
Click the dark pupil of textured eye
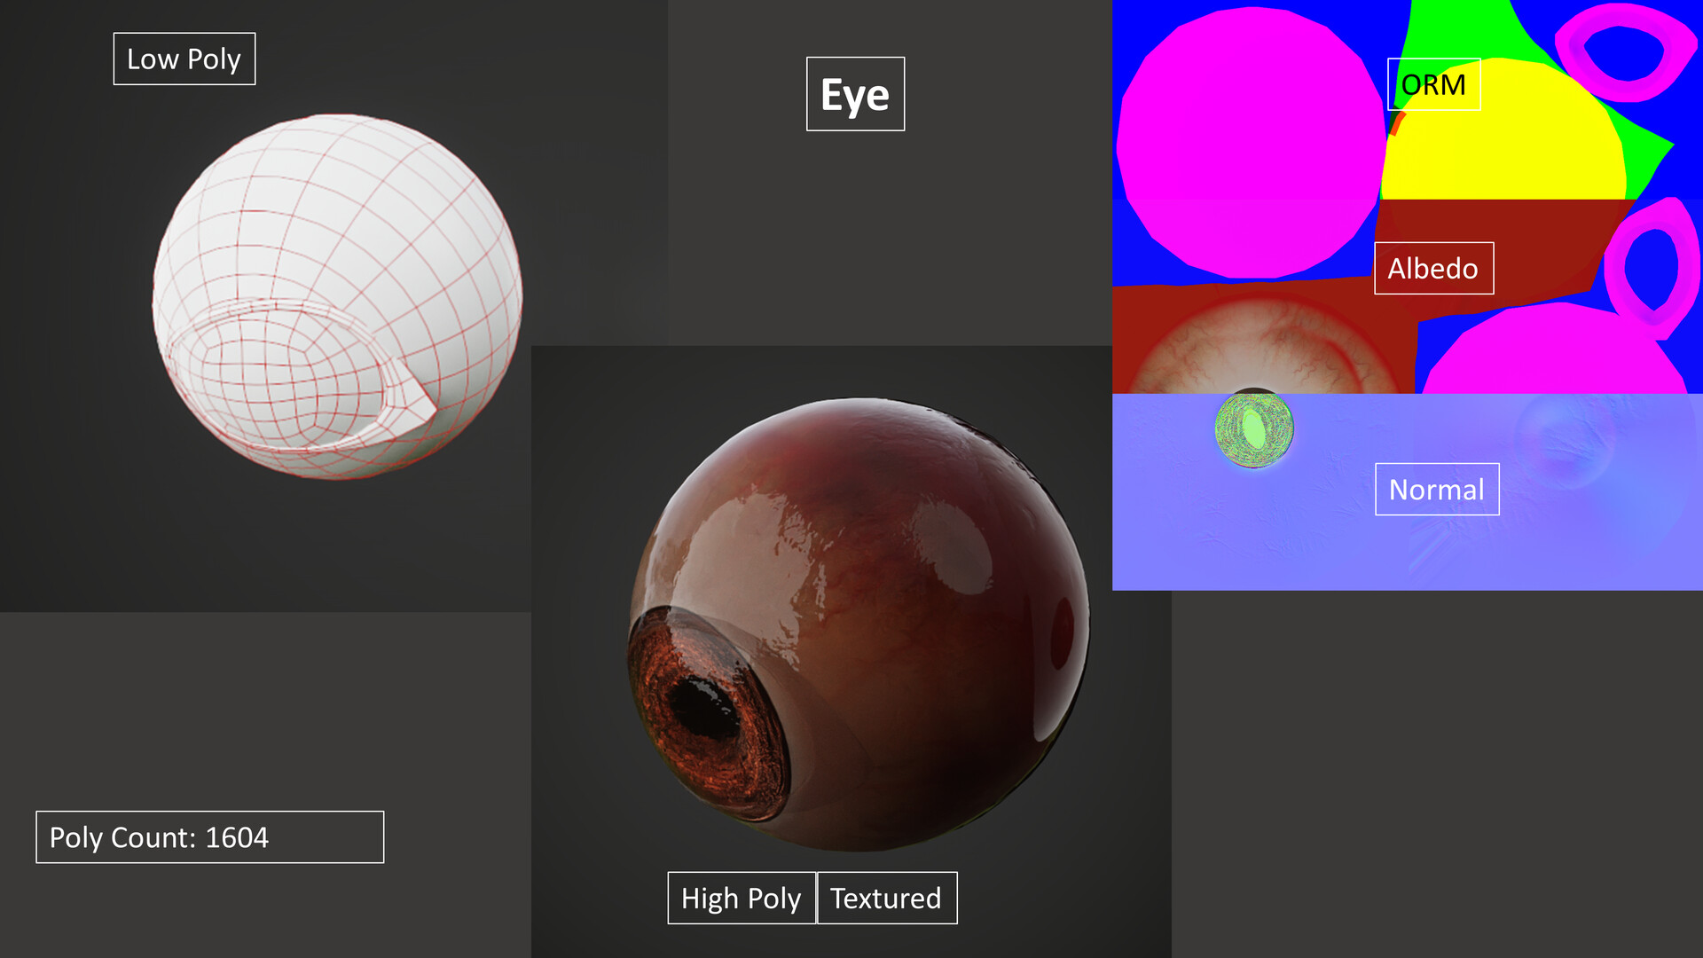[x=705, y=710]
